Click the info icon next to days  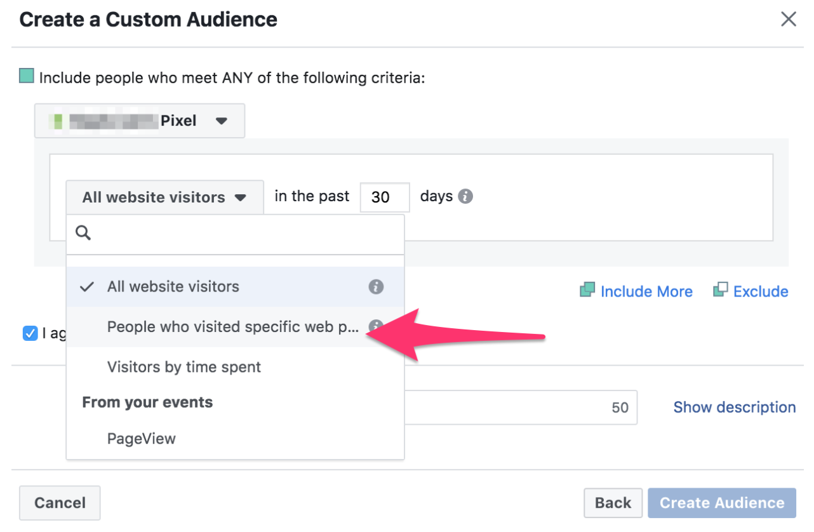465,197
